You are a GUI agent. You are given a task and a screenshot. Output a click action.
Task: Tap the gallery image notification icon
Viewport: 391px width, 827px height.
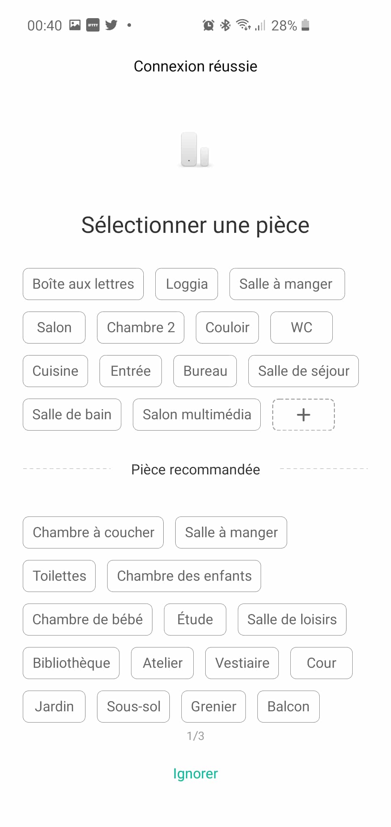pos(75,25)
